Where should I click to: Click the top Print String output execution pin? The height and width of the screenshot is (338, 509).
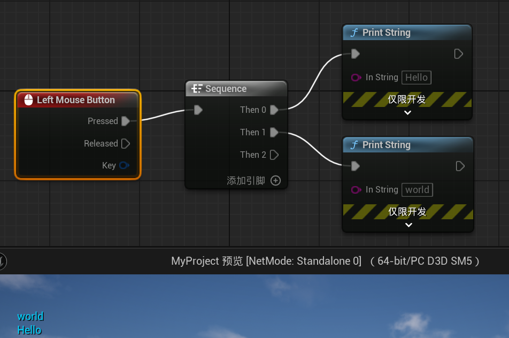click(x=458, y=54)
